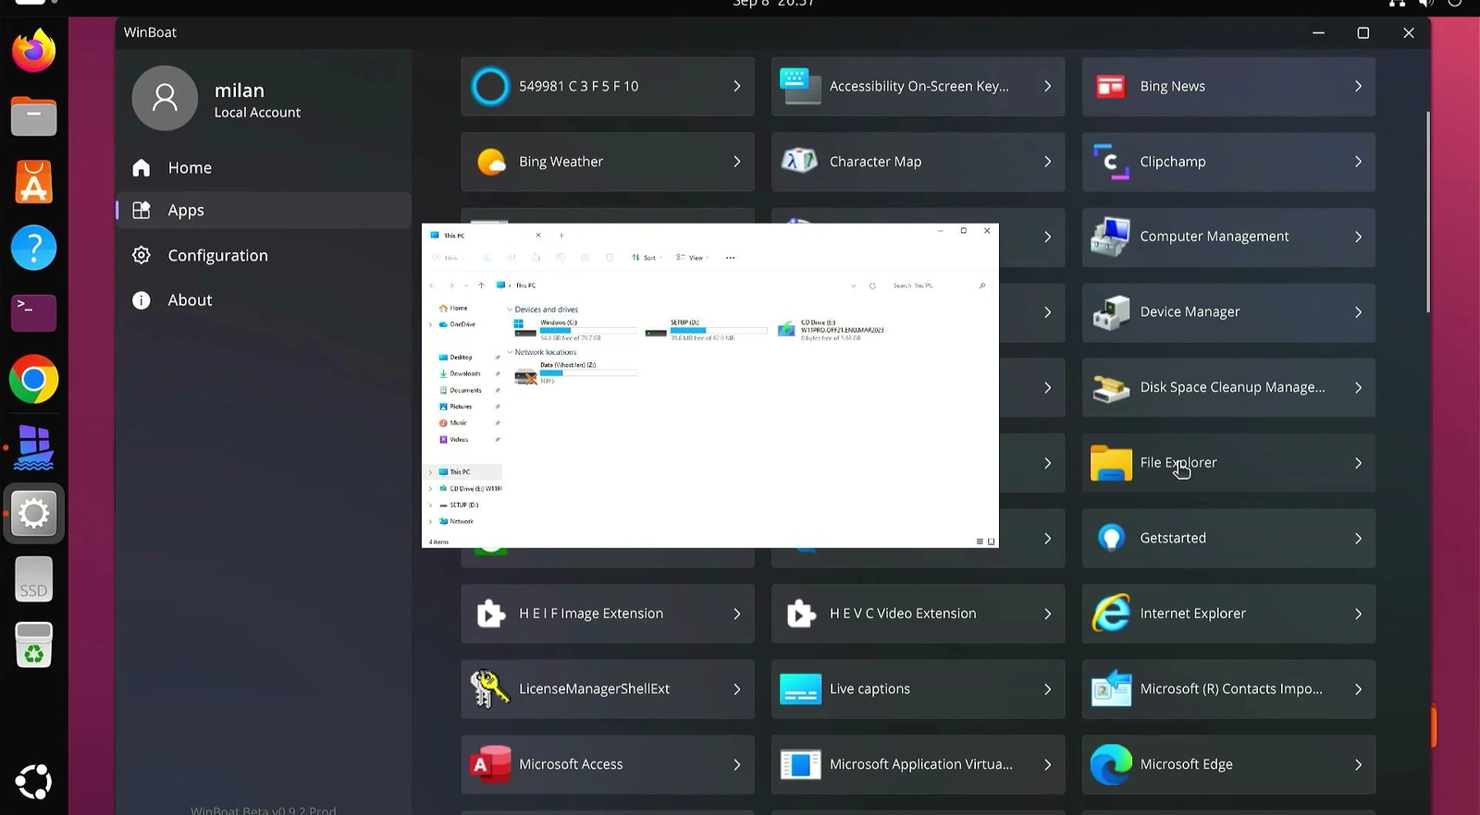This screenshot has width=1480, height=815.
Task: Launch Microsoft Access
Action: 608,764
